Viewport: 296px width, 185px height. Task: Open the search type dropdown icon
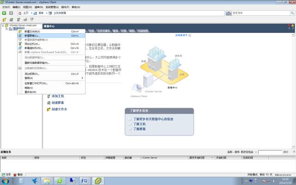coord(228,13)
